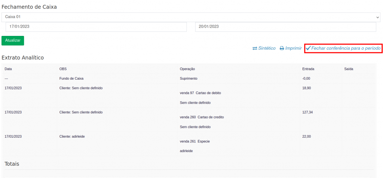Image resolution: width=383 pixels, height=178 pixels.
Task: Switch to the Sintético view link
Action: click(x=267, y=49)
